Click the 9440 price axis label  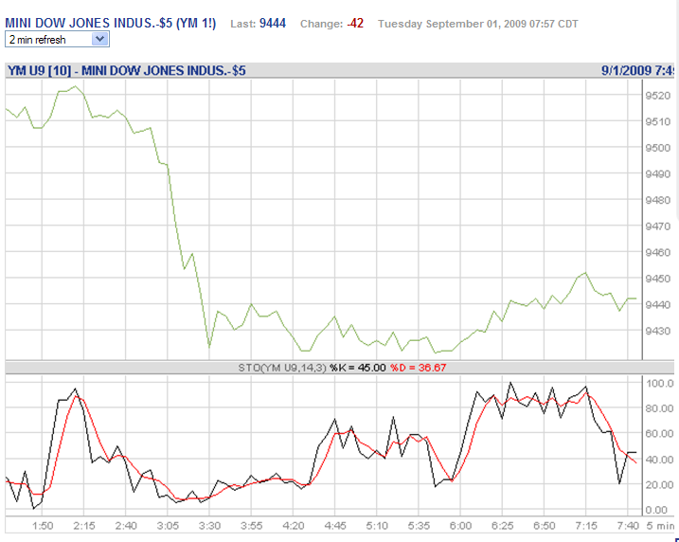(x=657, y=304)
